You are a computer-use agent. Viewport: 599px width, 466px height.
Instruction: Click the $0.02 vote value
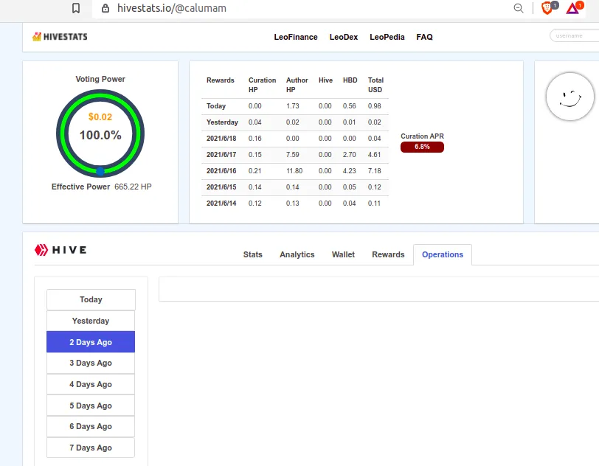[x=100, y=117]
